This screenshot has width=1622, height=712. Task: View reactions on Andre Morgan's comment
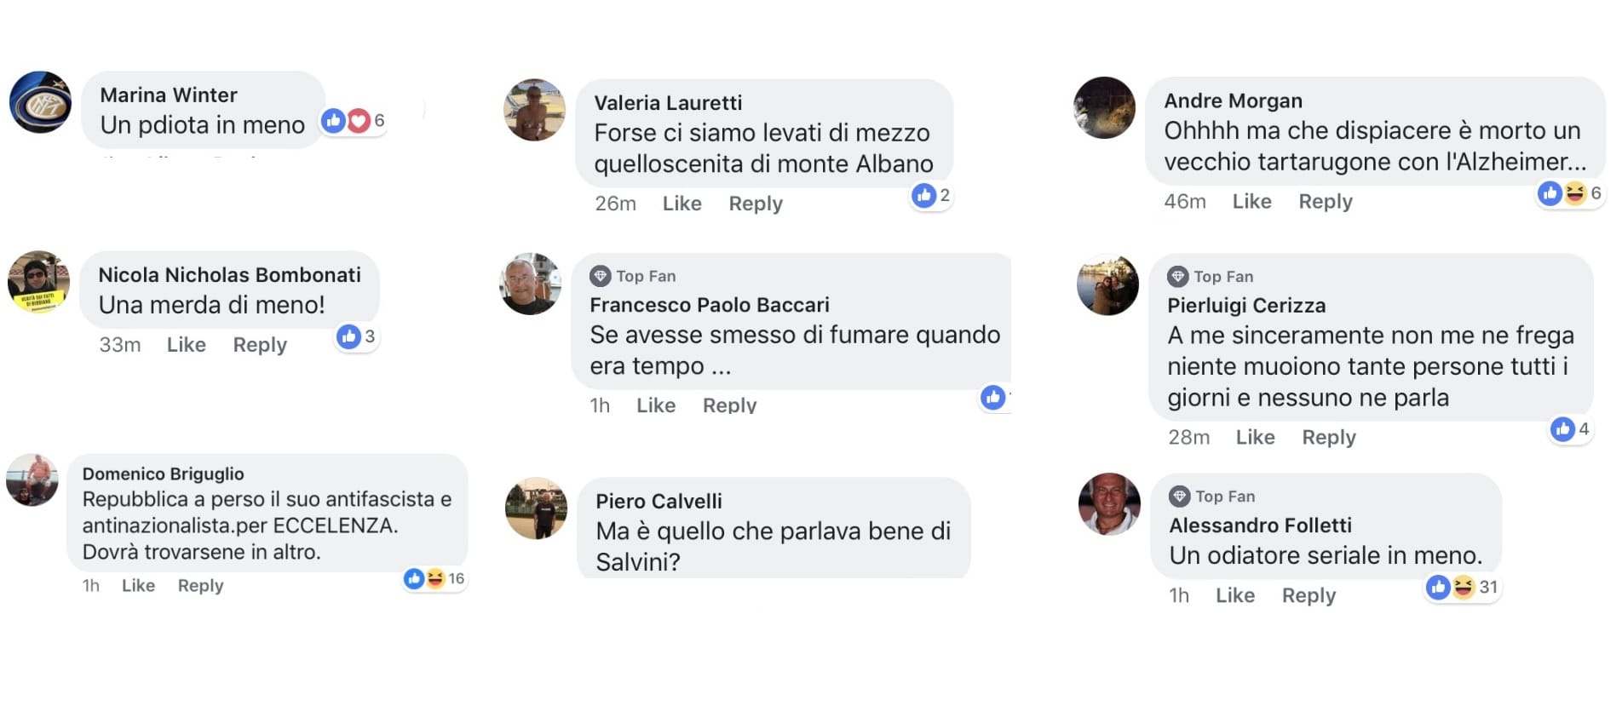(x=1570, y=194)
